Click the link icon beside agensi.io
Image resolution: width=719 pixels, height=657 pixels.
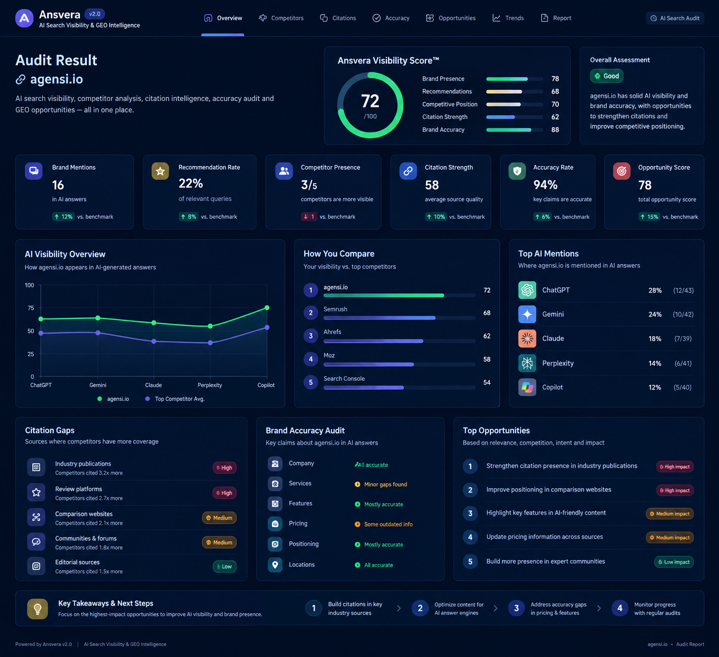pyautogui.click(x=20, y=79)
